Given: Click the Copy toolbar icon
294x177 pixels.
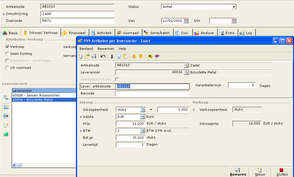Looking at the screenshot, I should click(x=118, y=56).
